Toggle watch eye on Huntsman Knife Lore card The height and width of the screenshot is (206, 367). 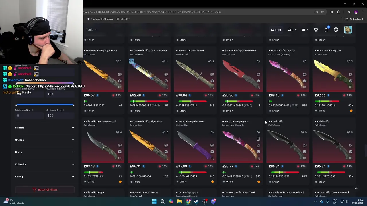tap(348, 61)
